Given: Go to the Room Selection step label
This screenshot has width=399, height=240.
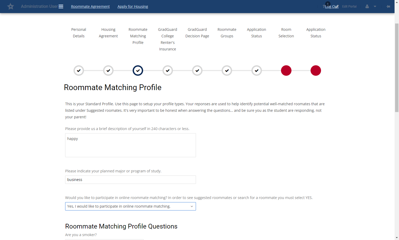Looking at the screenshot, I should [286, 33].
